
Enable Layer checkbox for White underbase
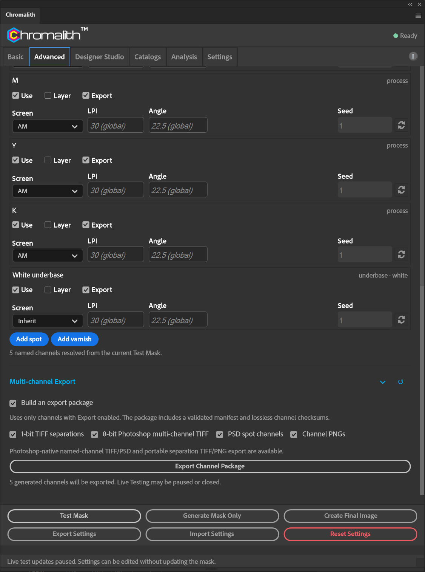(48, 290)
